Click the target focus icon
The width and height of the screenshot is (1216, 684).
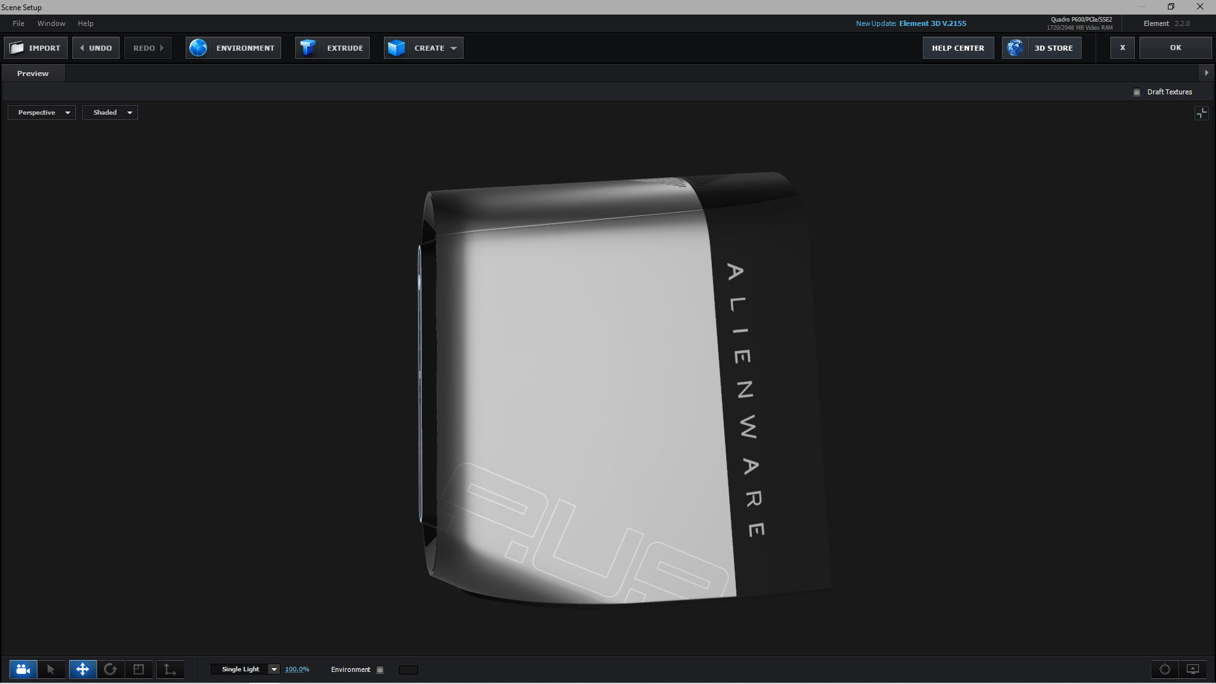click(1165, 669)
